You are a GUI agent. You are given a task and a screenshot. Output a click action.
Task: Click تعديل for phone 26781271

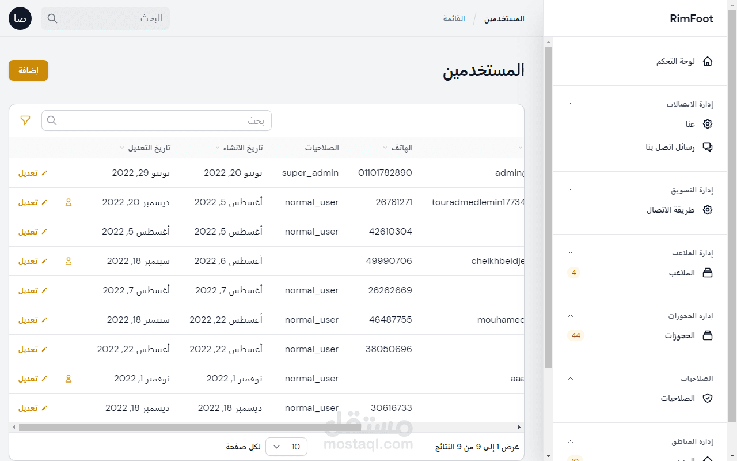coord(33,202)
